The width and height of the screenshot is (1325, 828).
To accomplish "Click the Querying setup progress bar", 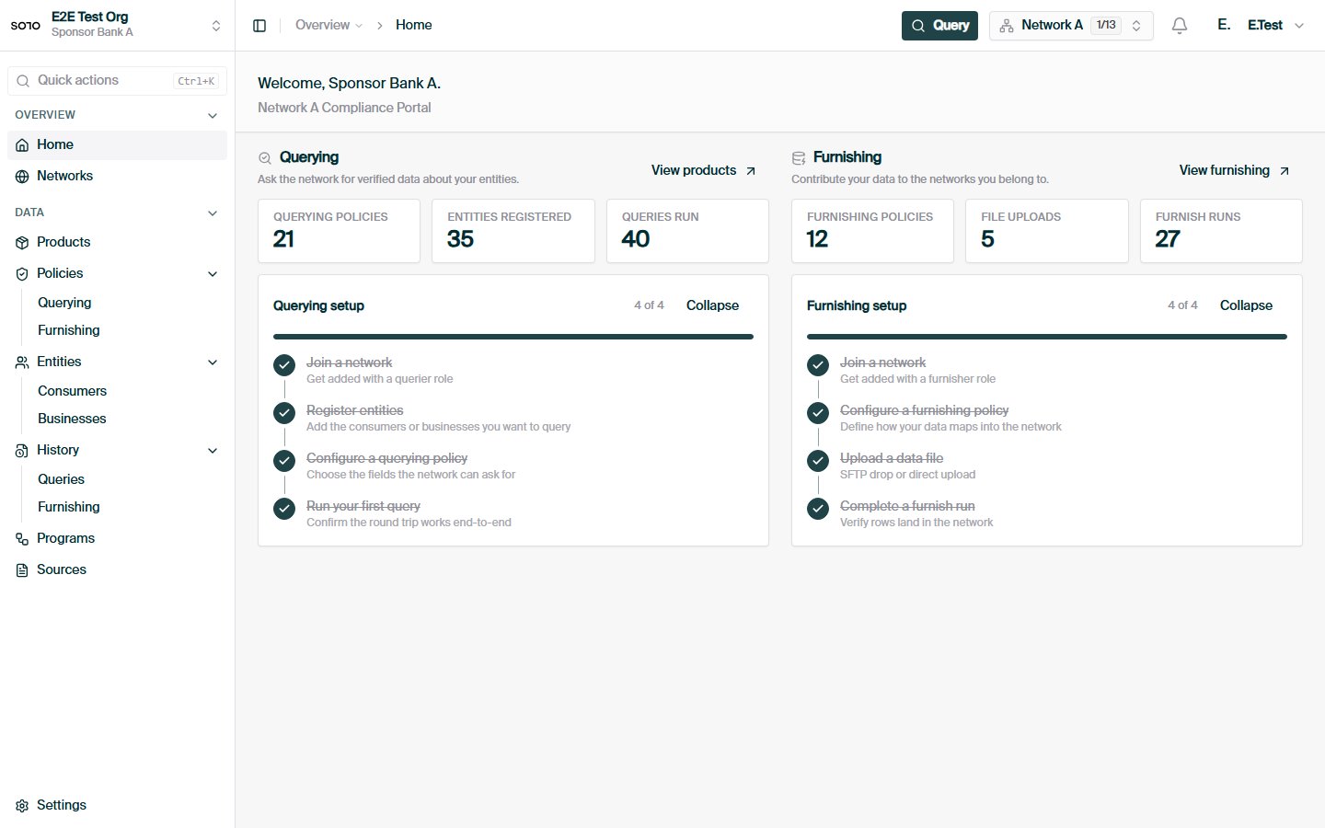I will click(513, 337).
